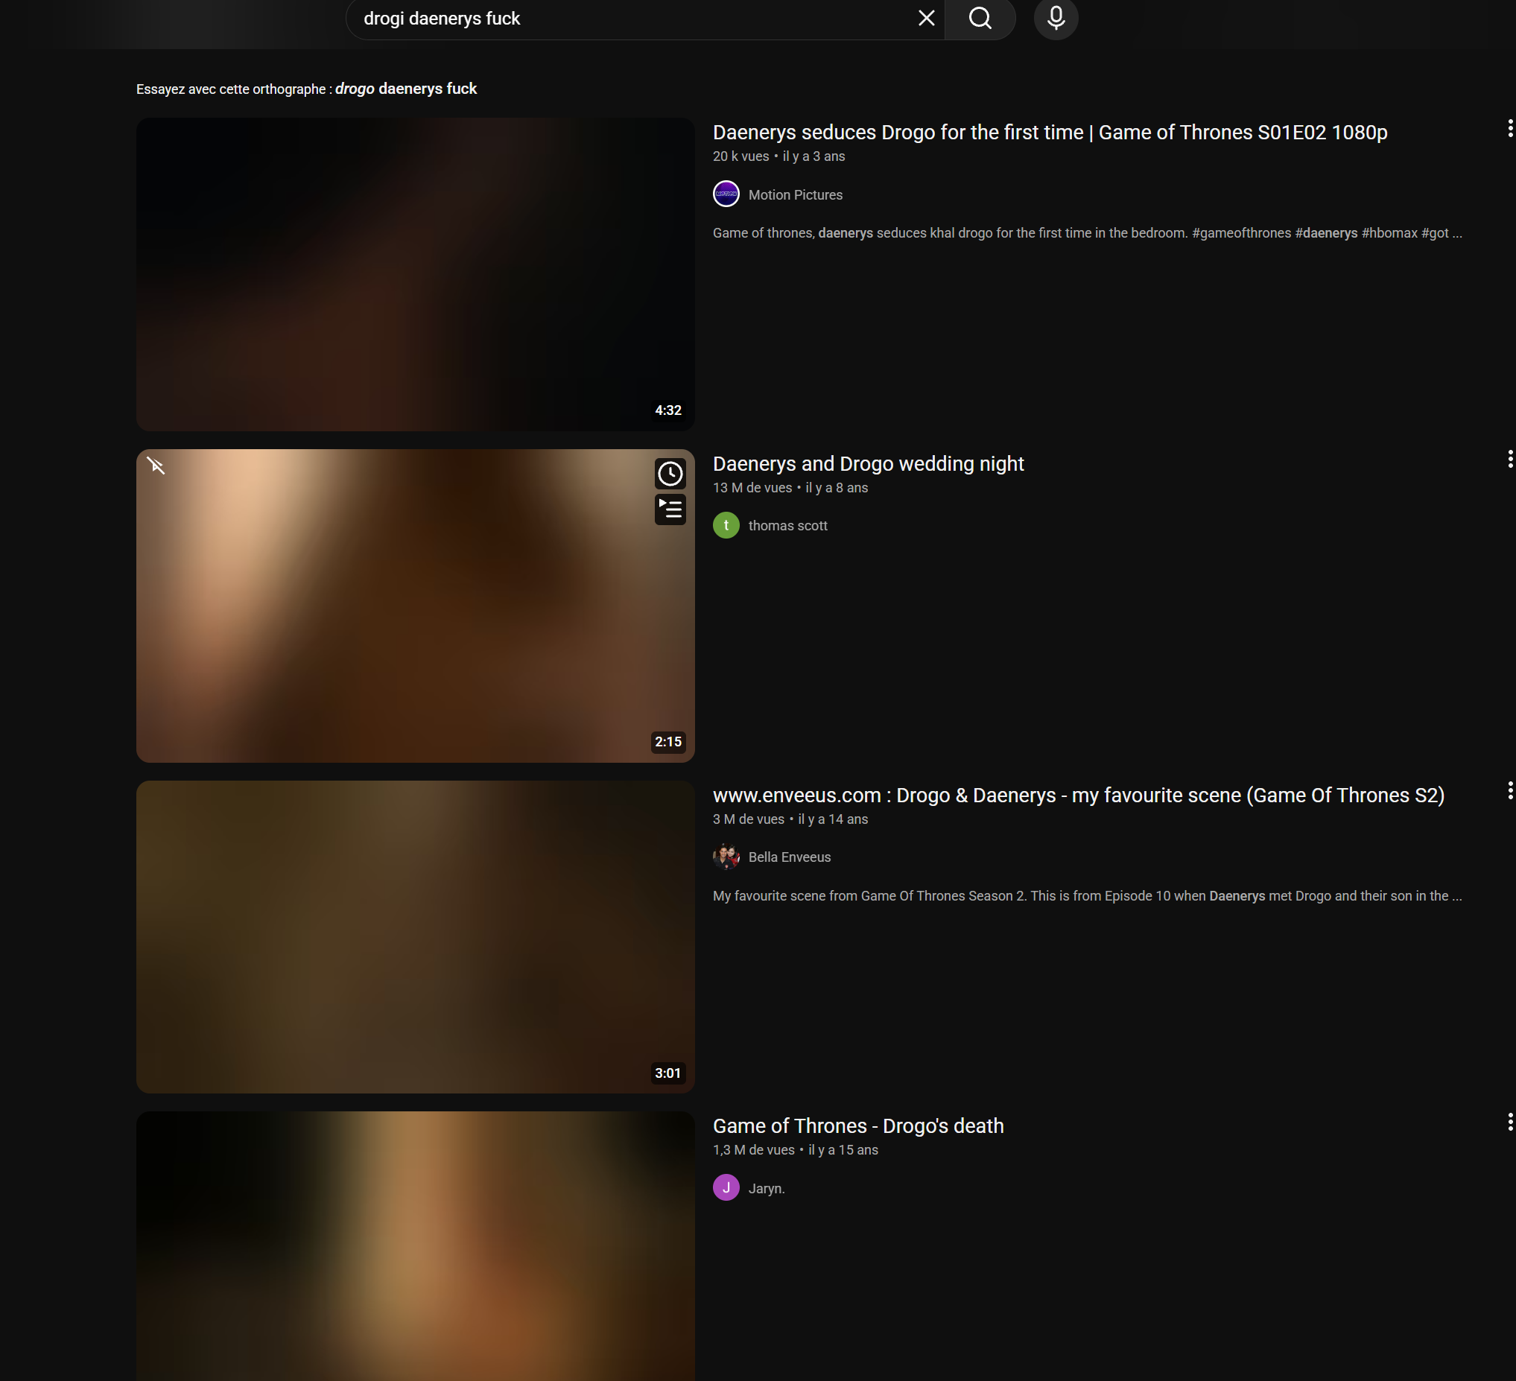Open title 'www.enveeus.com : Drogo & Daenerys' video
Screen dimensions: 1516x1381
tap(1079, 796)
